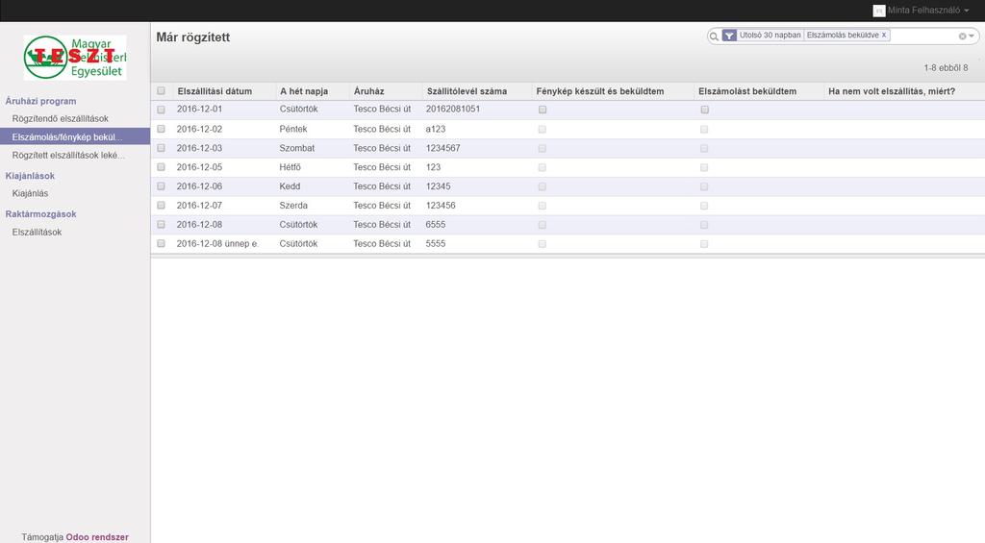This screenshot has height=543, width=985.
Task: Select the row dated 2016-12-03
Action: [161, 148]
